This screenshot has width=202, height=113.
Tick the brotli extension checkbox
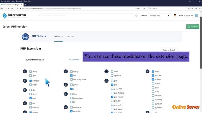point(30,85)
